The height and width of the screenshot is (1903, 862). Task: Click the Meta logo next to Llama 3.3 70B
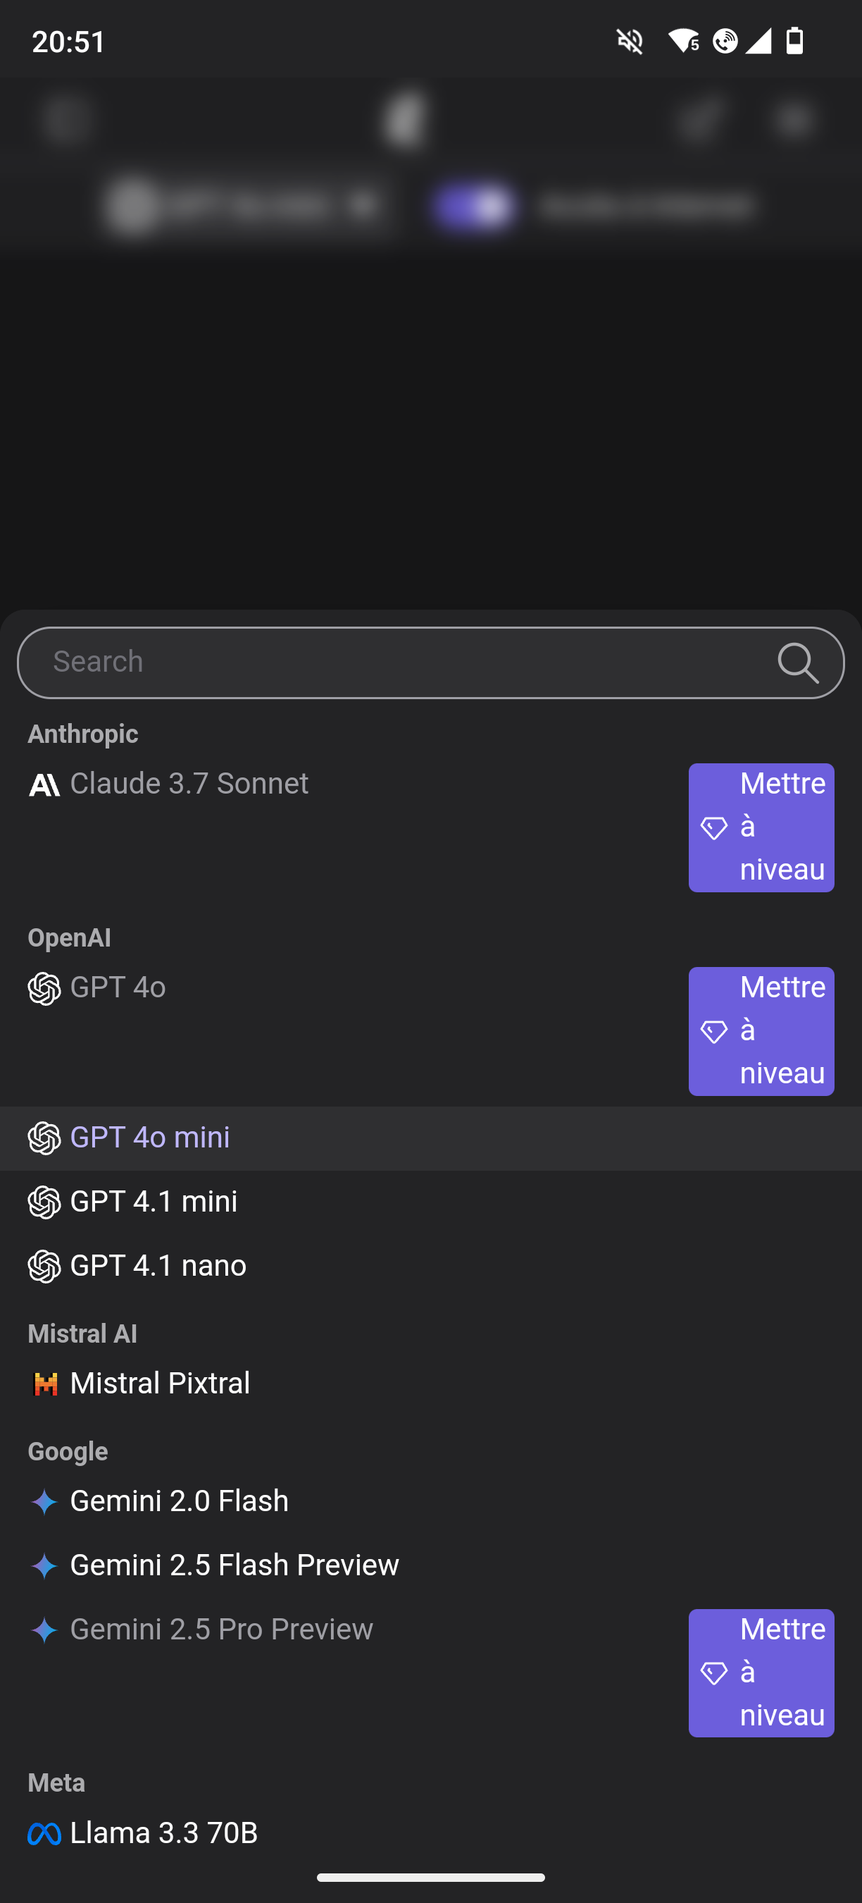[44, 1833]
